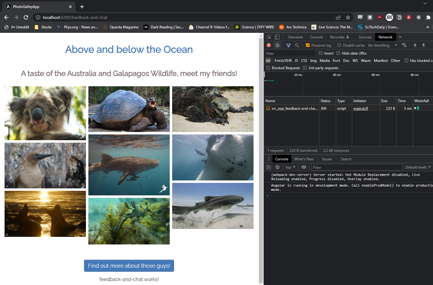Image resolution: width=433 pixels, height=285 pixels.
Task: Click the koala photo thumbnail
Action: point(45,113)
